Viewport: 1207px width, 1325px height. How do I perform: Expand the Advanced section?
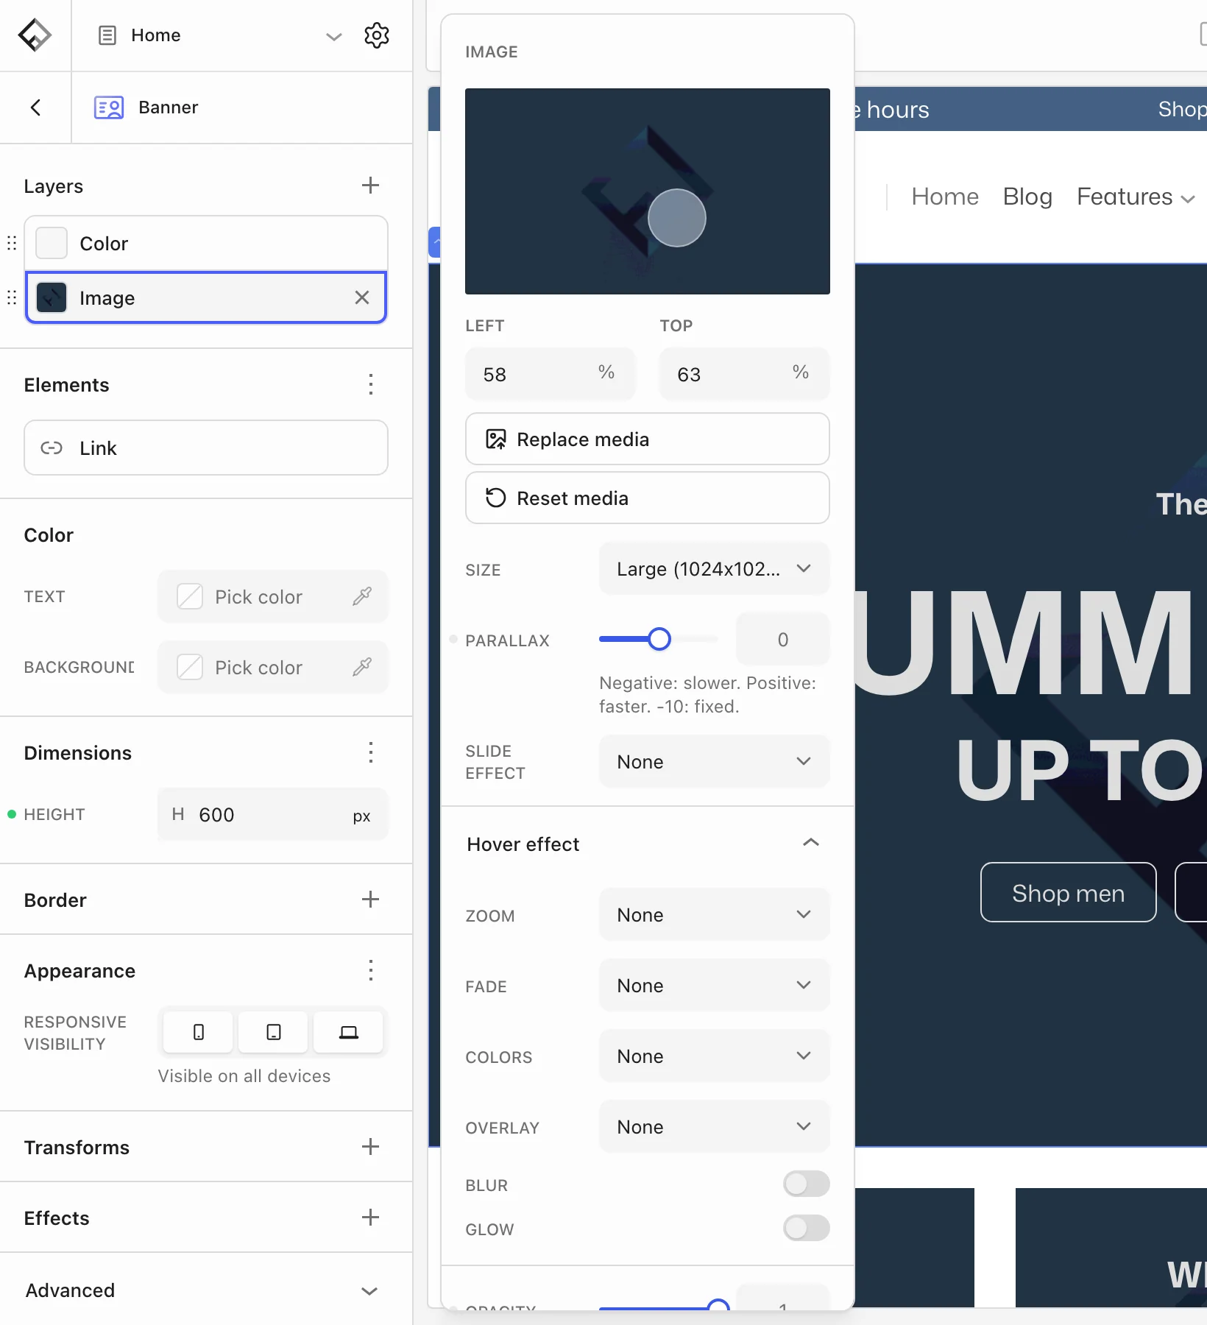[x=369, y=1290]
